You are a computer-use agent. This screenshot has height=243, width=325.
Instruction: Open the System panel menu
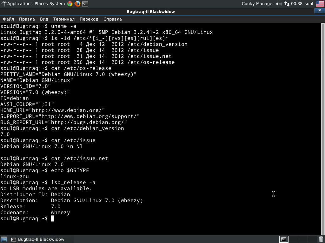click(57, 4)
